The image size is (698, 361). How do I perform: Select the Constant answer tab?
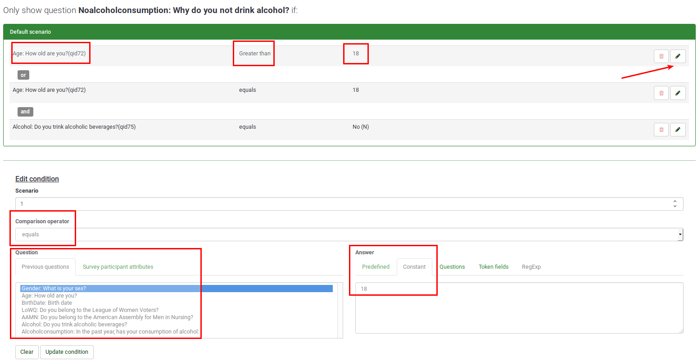click(414, 267)
